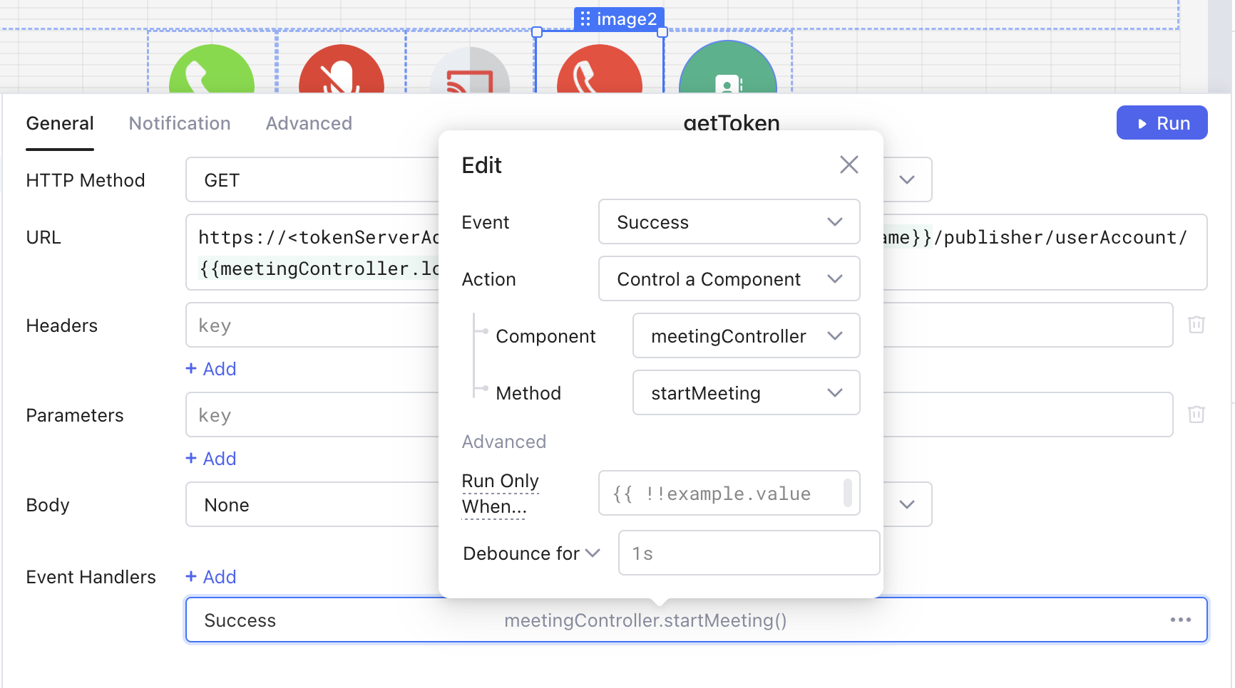Screen dimensions: 1235x688
Task: Open the Success handler three-dot menu
Action: (x=1180, y=620)
